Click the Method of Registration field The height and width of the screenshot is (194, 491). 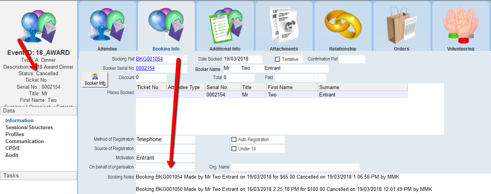click(165, 139)
